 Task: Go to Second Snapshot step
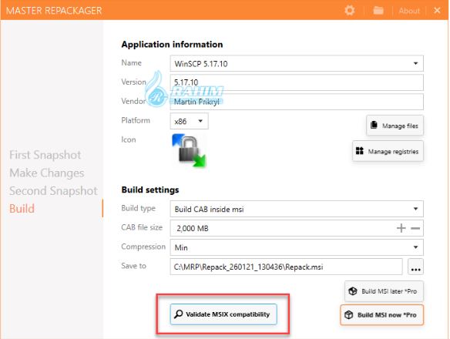click(x=53, y=191)
